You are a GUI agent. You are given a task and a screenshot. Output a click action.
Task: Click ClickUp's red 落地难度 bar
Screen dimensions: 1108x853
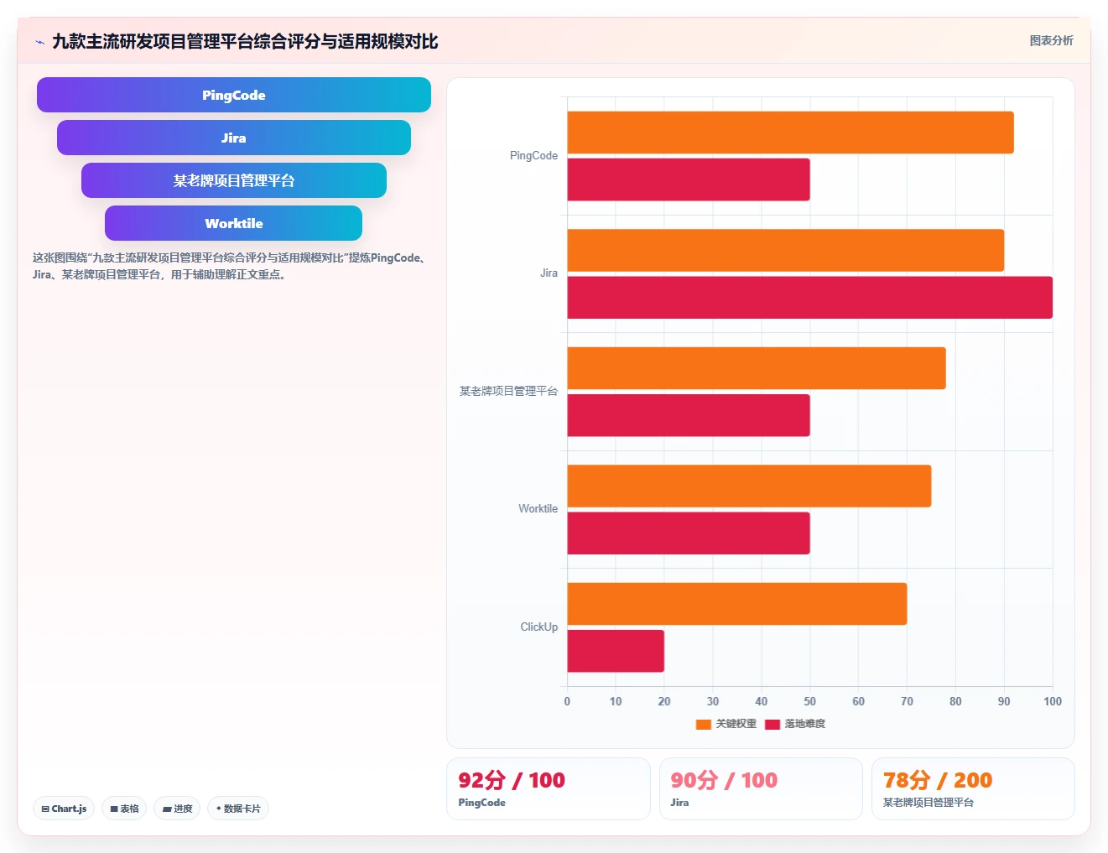pos(616,651)
